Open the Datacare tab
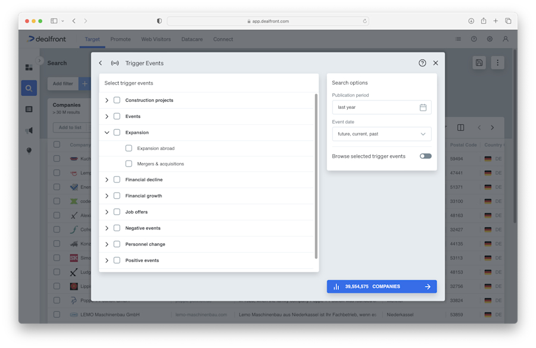The image size is (536, 348). coord(192,39)
